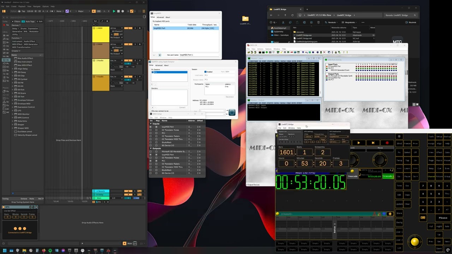Click the red record dot in grandMA
Viewport: 452px width, 254px height.
pos(387,143)
